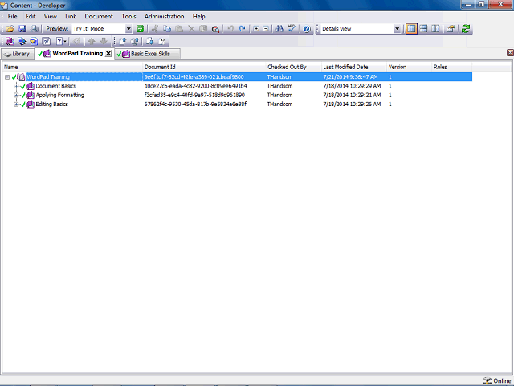Click the Paste clipboard icon

pos(179,29)
